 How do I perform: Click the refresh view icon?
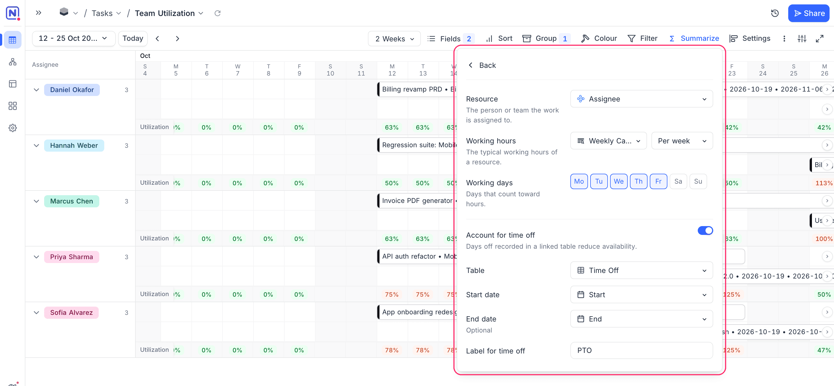pyautogui.click(x=218, y=13)
